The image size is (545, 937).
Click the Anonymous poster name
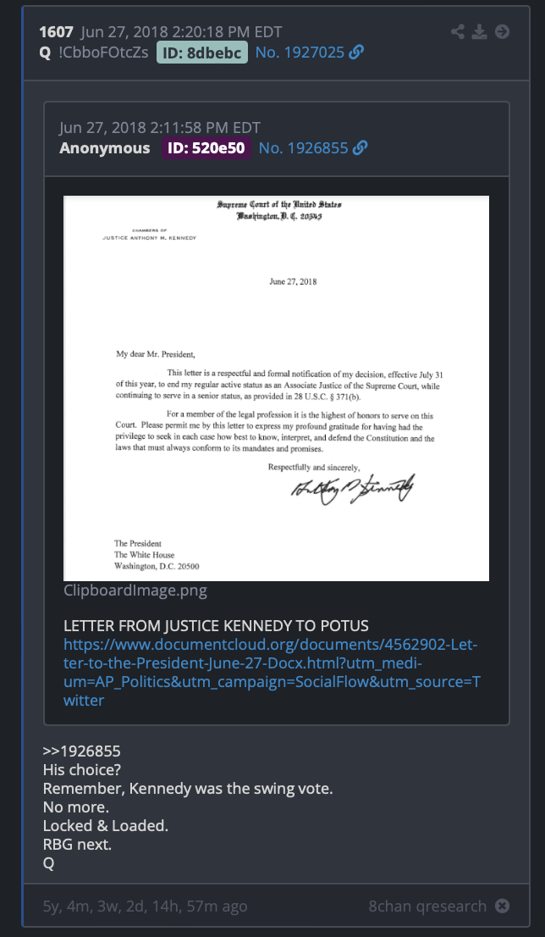click(104, 148)
